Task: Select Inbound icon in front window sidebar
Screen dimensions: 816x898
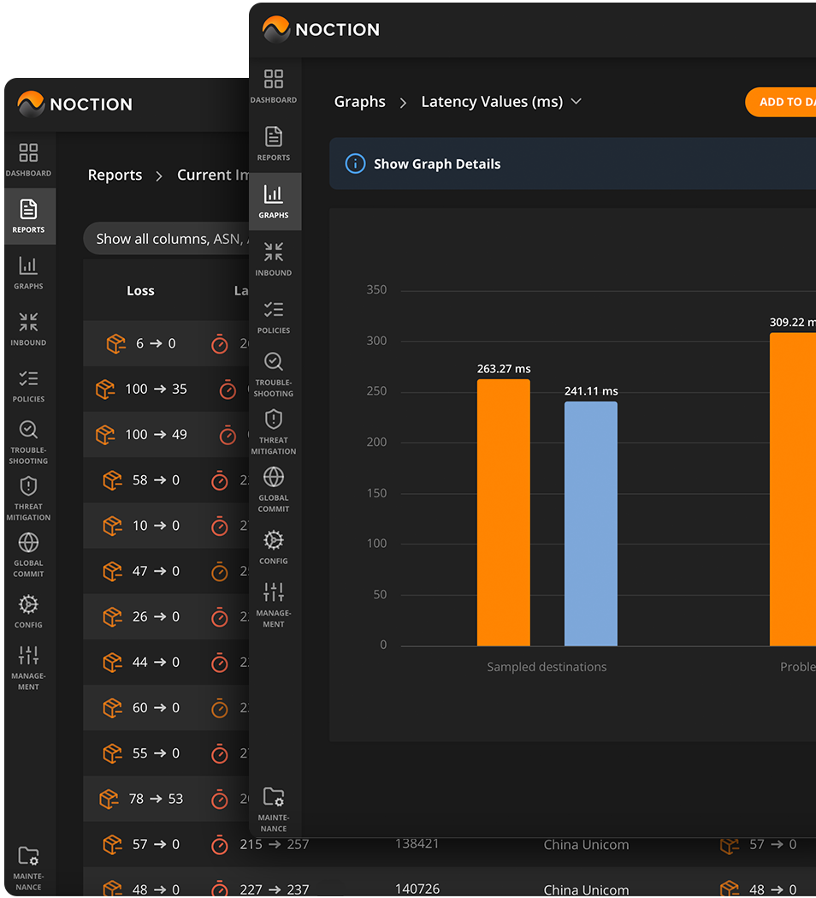Action: point(274,259)
